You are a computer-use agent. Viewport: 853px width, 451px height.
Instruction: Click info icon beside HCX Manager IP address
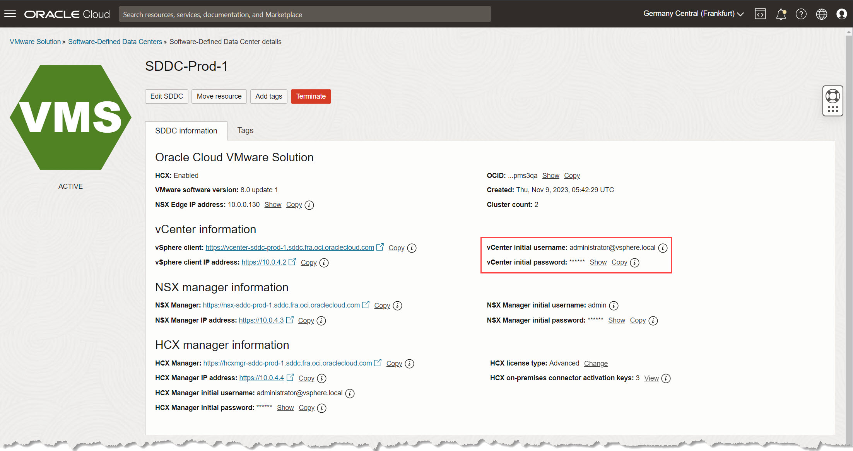pyautogui.click(x=321, y=378)
